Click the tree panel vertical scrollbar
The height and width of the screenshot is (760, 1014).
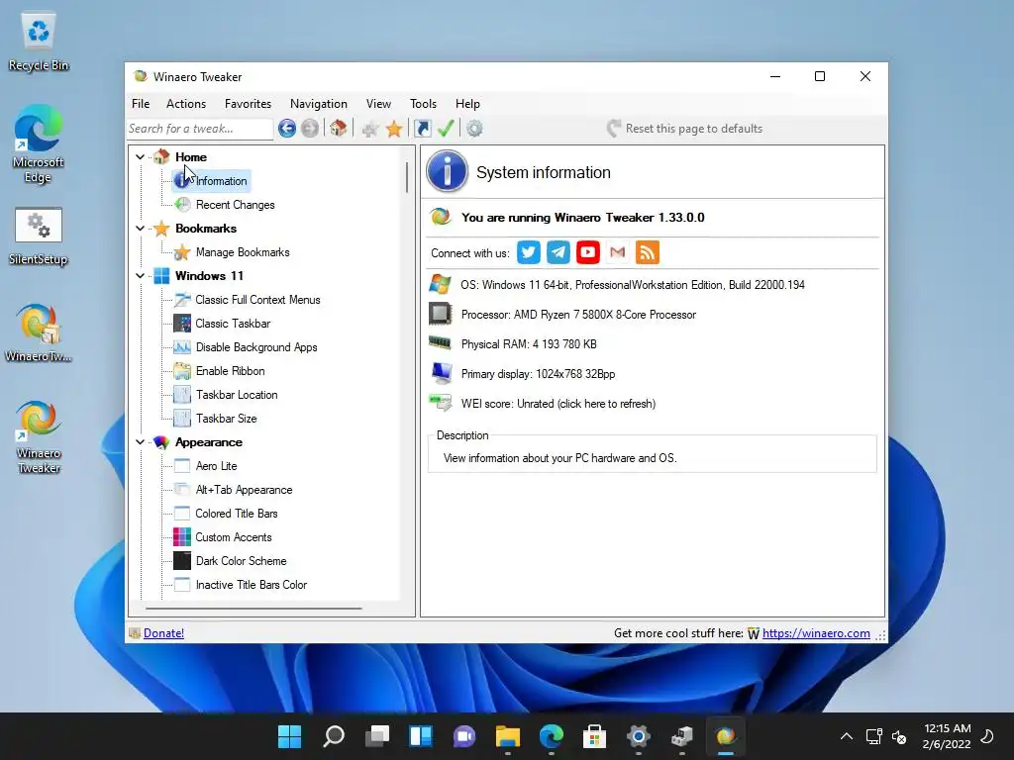[407, 177]
